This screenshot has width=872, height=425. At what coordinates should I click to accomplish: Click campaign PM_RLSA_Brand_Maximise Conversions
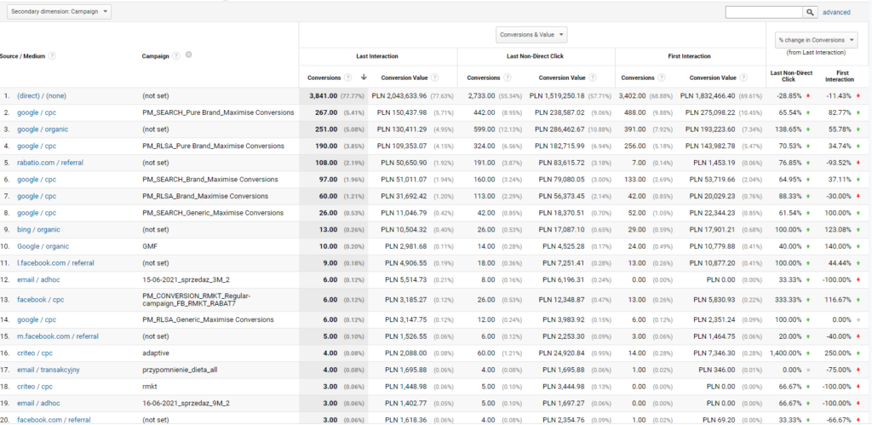click(x=205, y=196)
